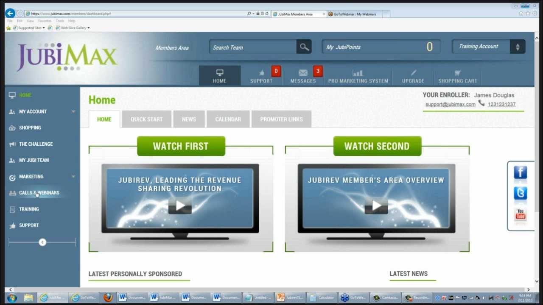Open Calls & Webinars in sidebar
Image resolution: width=543 pixels, height=305 pixels.
[39, 193]
